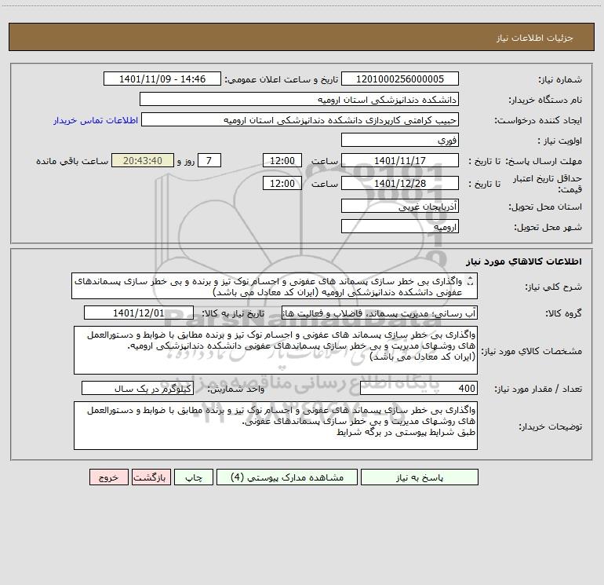Open اطلاعات تماس خریدار link
This screenshot has width=604, height=585.
tap(96, 120)
